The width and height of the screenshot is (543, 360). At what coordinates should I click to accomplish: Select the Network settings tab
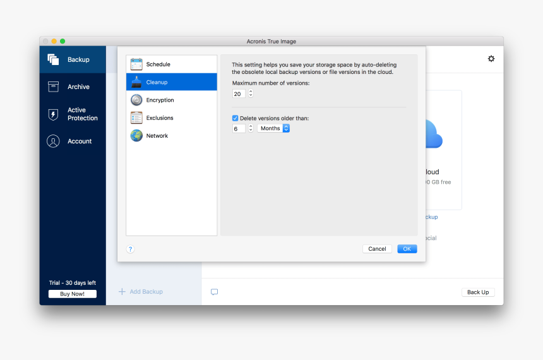(171, 136)
